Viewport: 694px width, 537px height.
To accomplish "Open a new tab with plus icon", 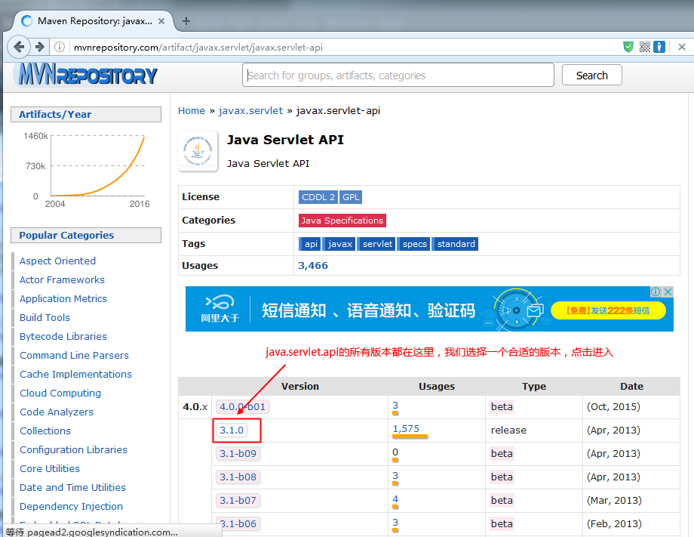I will click(x=186, y=21).
